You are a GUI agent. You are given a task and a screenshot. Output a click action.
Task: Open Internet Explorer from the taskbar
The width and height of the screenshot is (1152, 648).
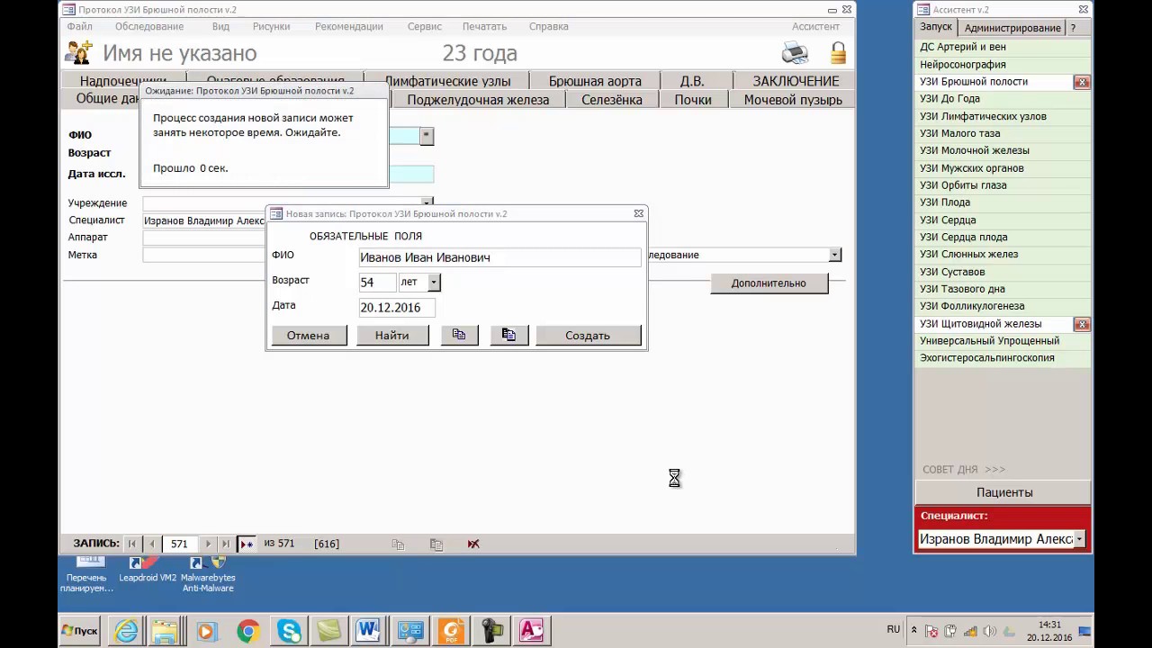(127, 631)
